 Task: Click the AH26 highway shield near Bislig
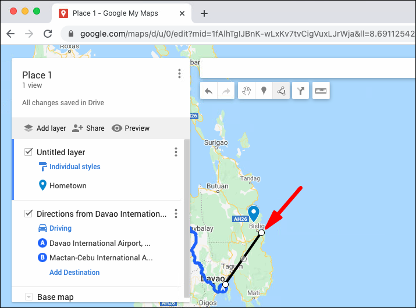pyautogui.click(x=240, y=219)
